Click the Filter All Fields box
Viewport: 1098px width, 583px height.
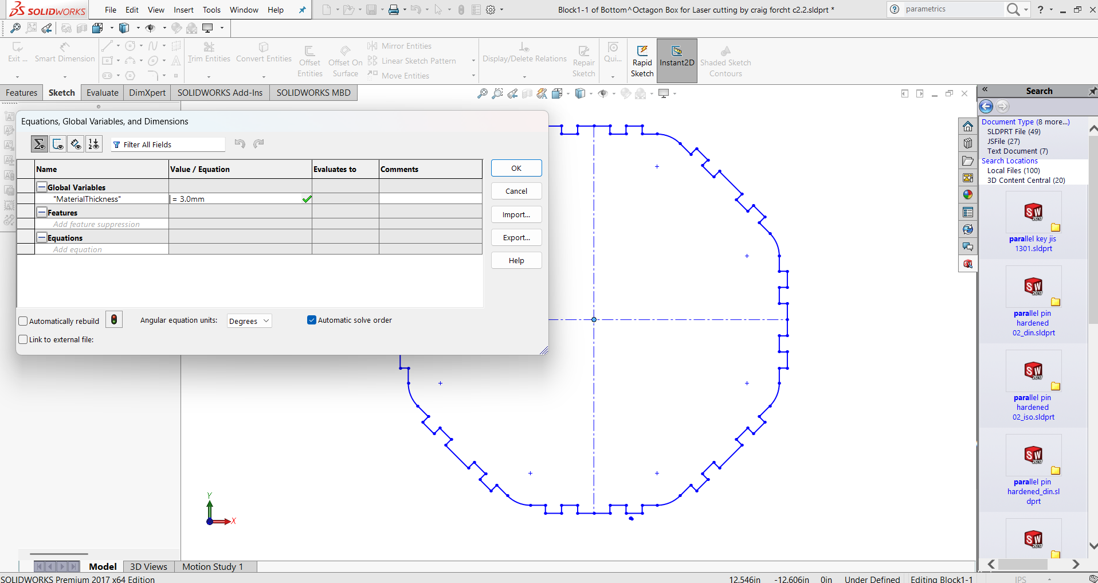coord(168,144)
